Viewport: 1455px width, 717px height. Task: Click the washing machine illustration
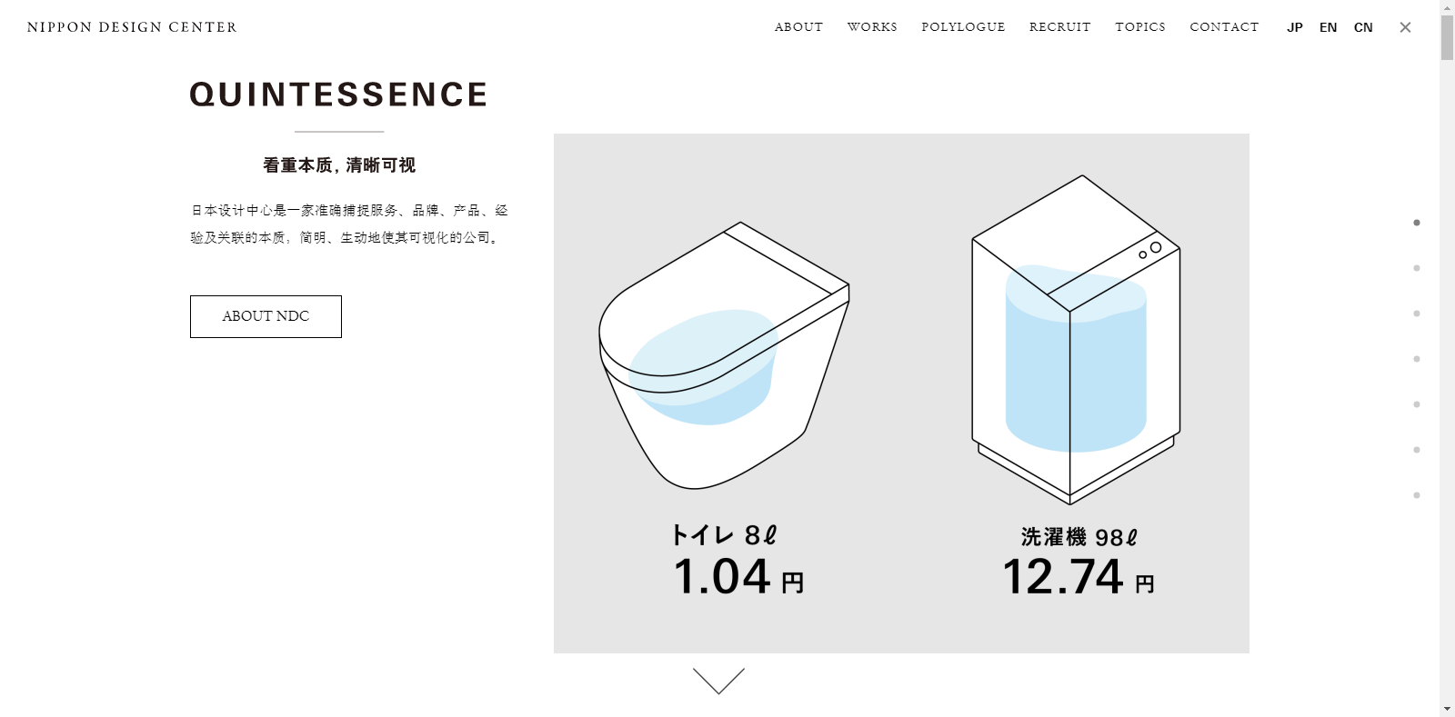(1076, 340)
